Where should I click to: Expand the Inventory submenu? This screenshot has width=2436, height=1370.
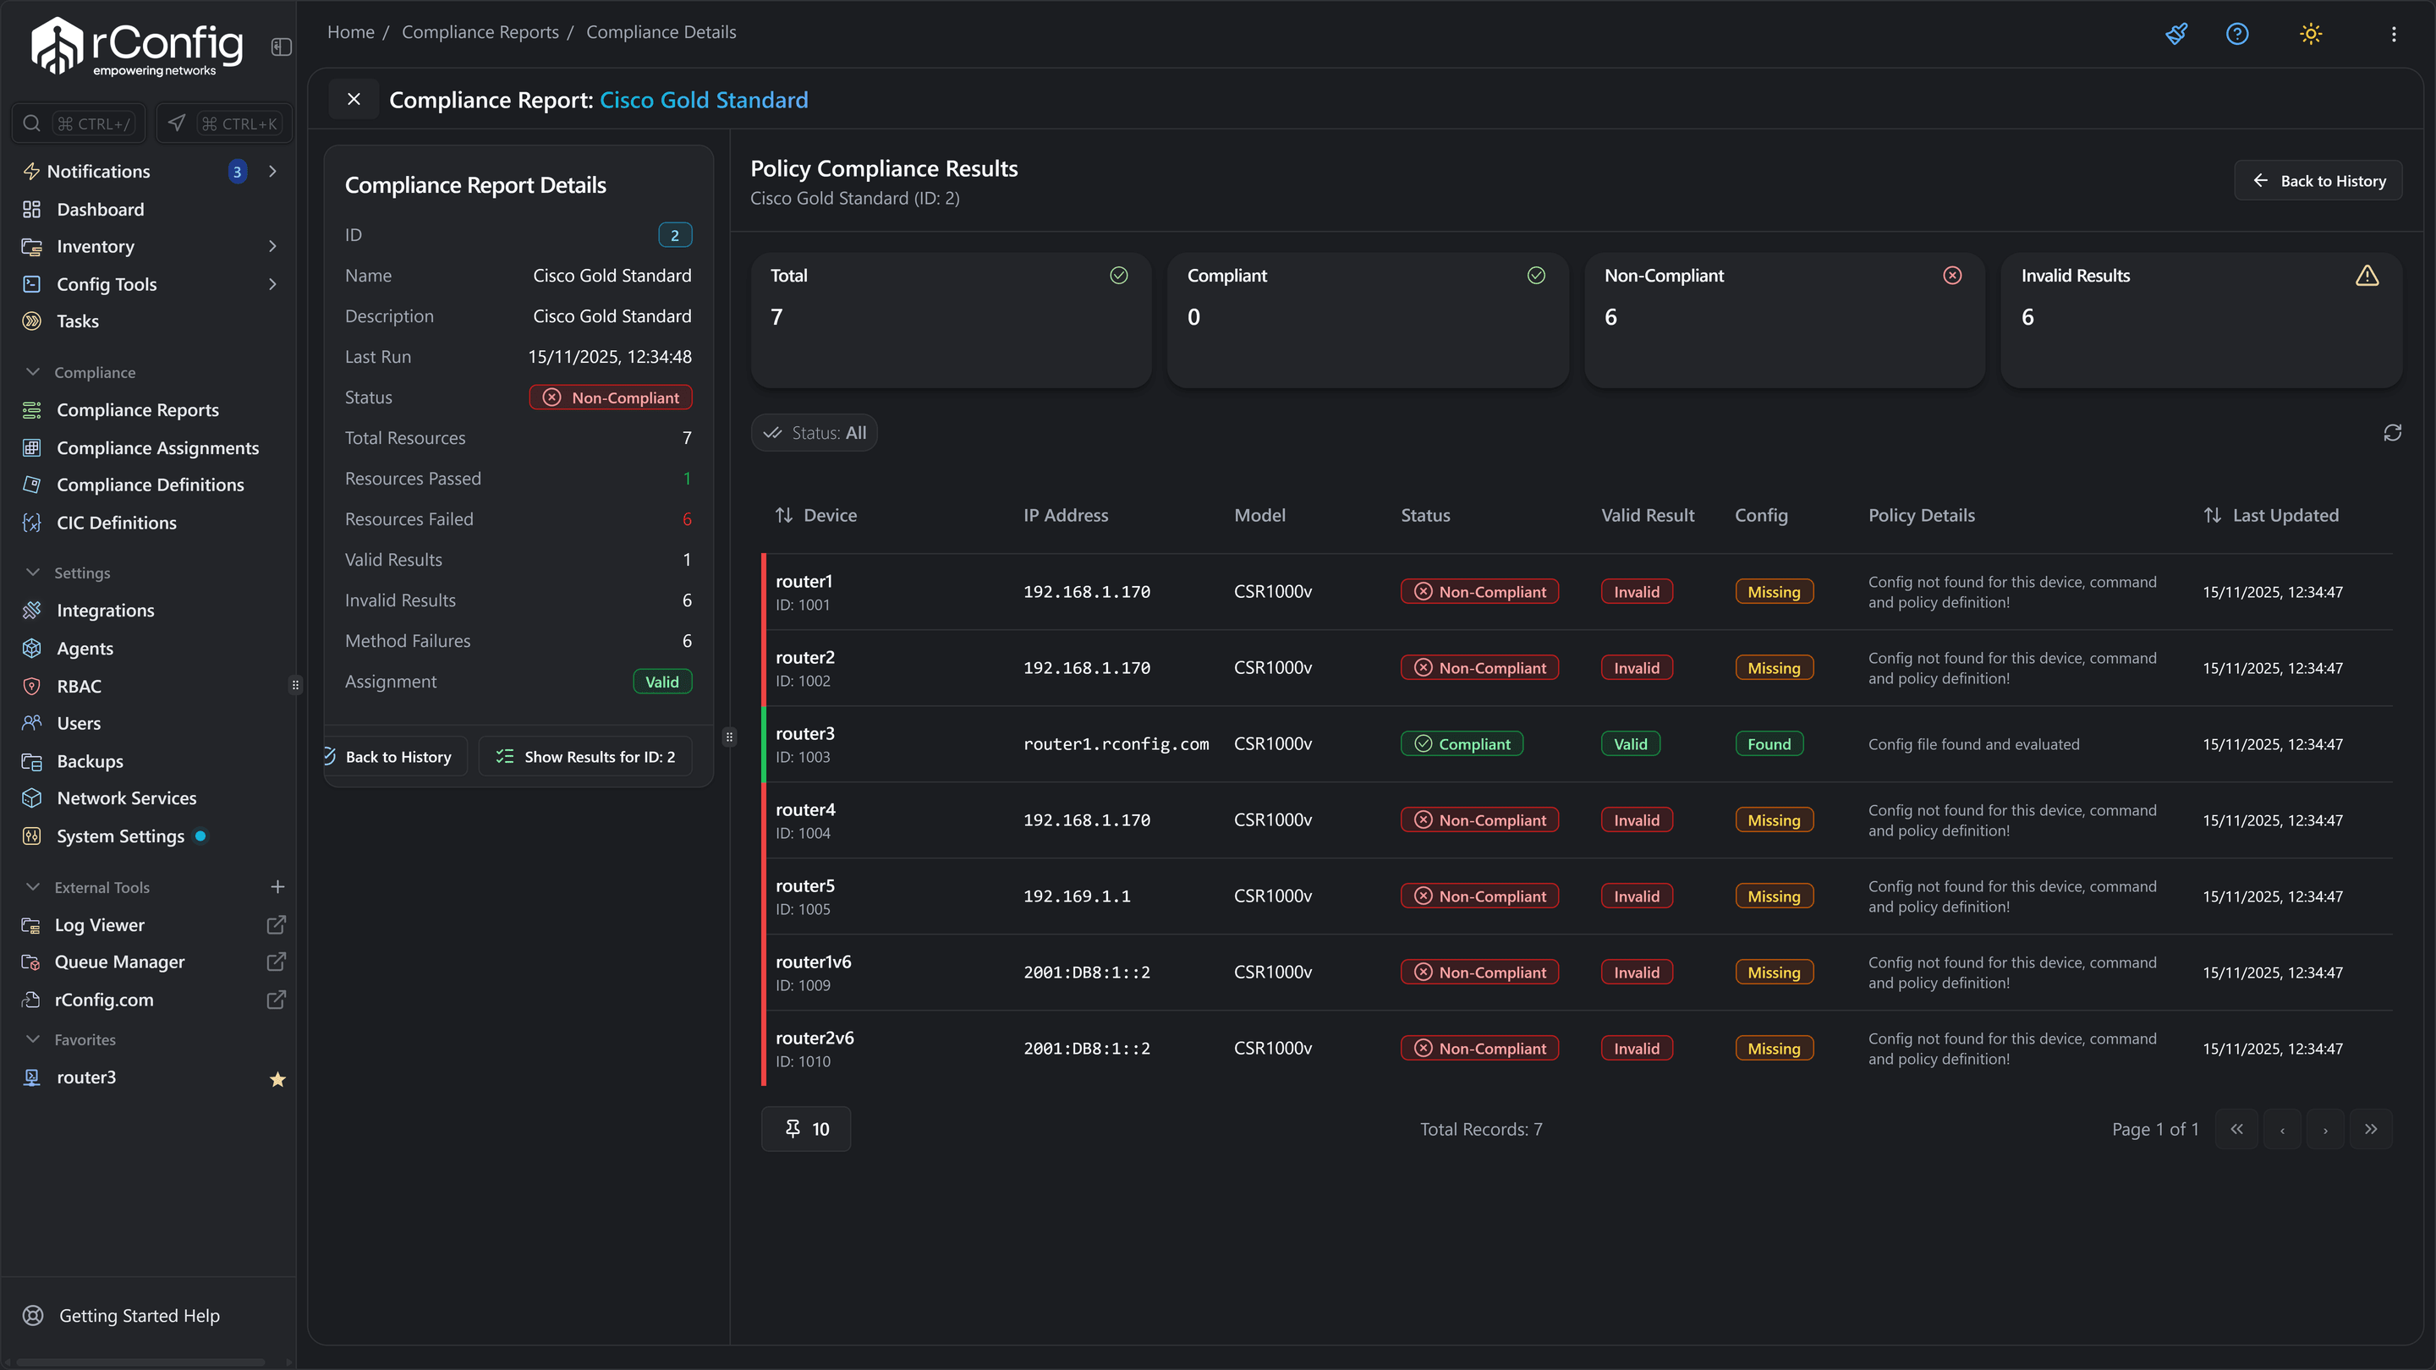point(272,246)
